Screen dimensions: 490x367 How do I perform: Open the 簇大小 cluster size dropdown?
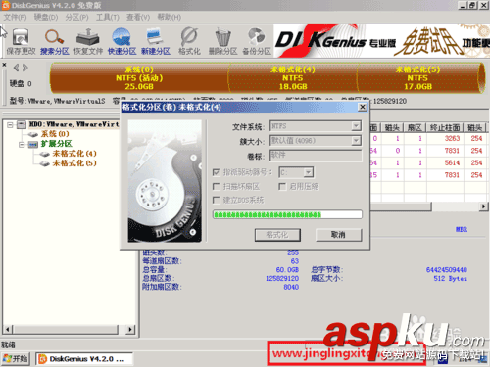tap(356, 141)
